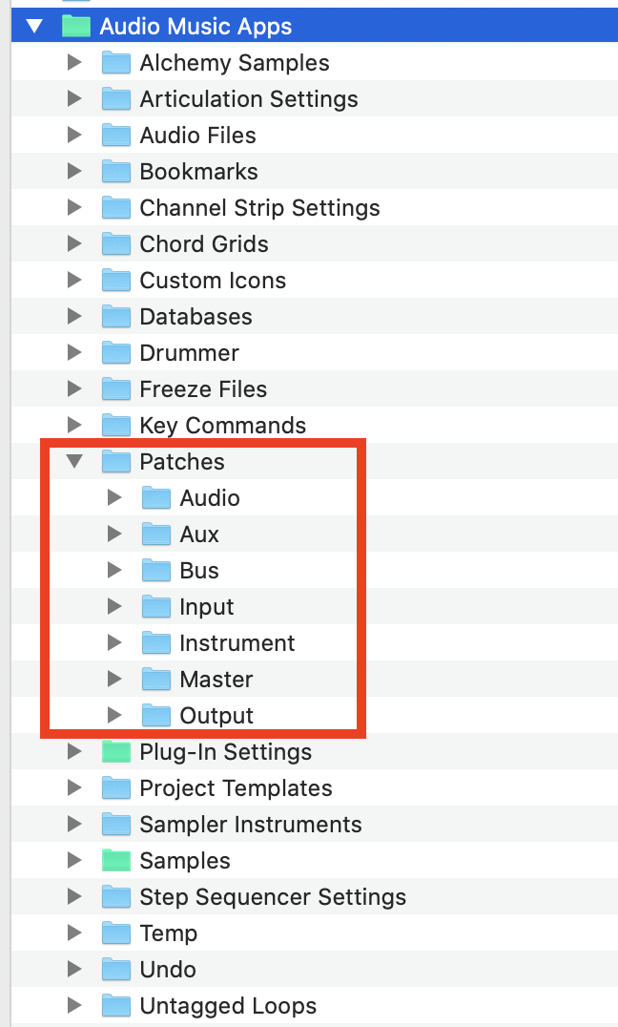Viewport: 618px width, 1027px height.
Task: Click the Patches folder icon
Action: point(114,461)
